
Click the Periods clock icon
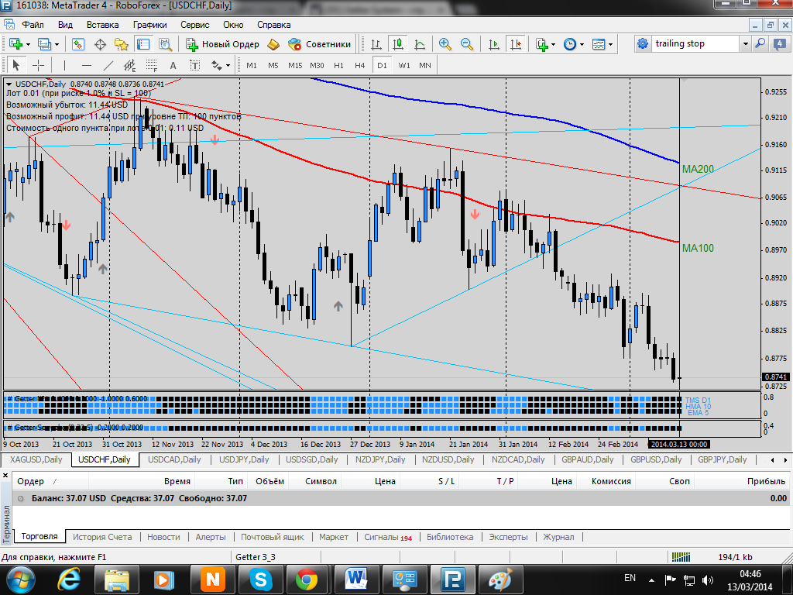(x=570, y=44)
